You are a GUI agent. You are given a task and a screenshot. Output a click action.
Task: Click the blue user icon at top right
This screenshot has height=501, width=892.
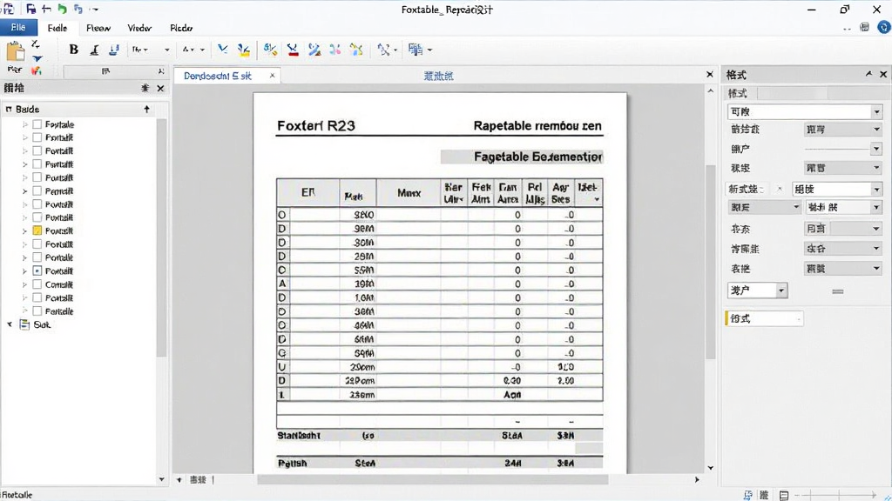[x=883, y=27]
